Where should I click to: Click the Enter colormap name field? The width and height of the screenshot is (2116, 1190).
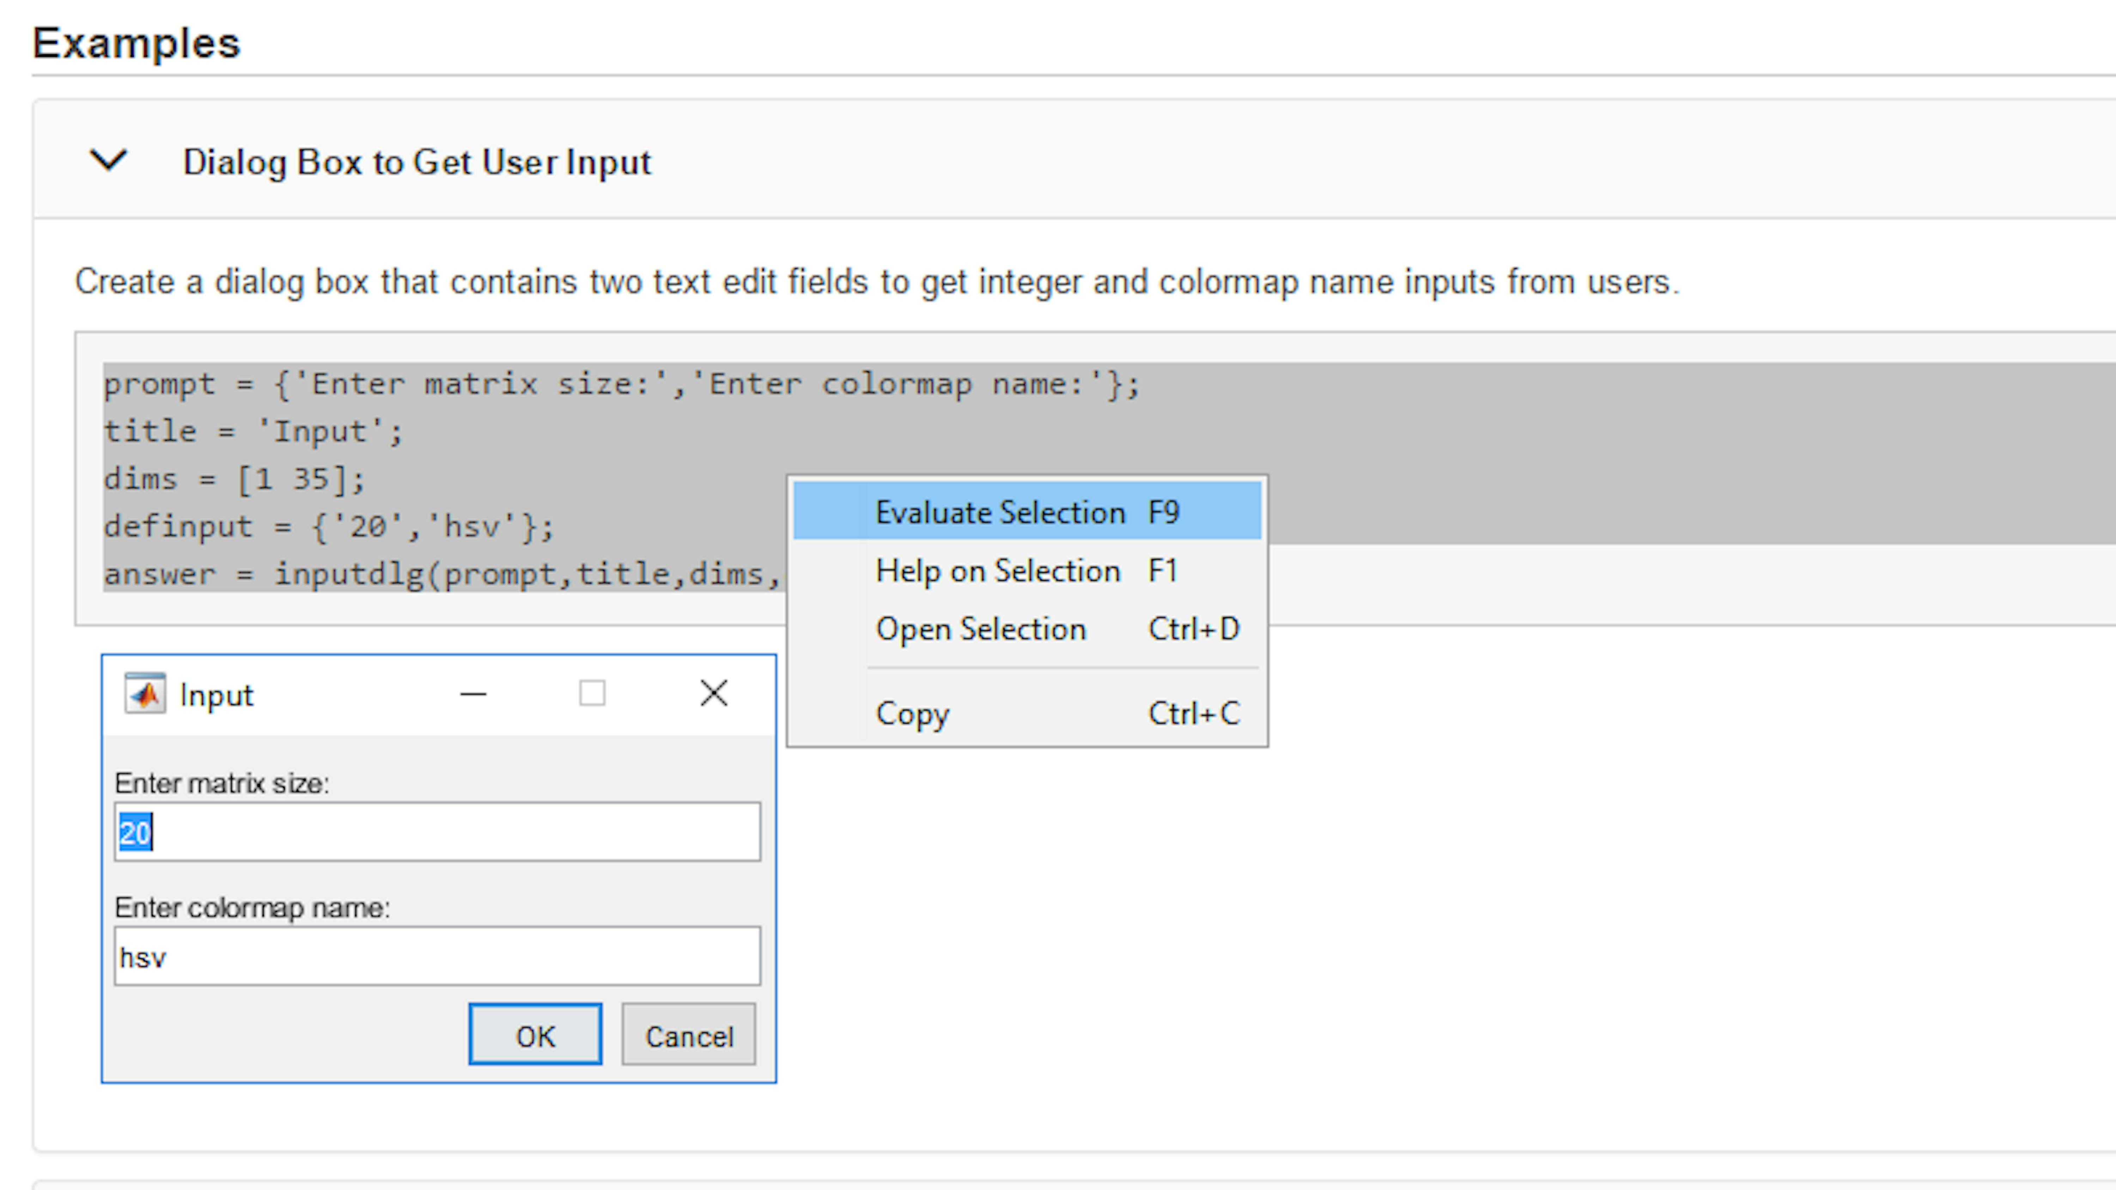pos(437,956)
